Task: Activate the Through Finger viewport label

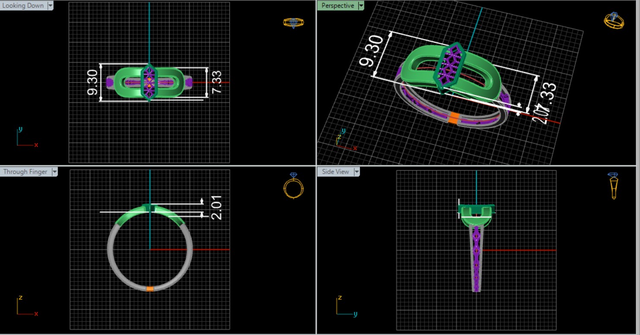Action: 25,172
